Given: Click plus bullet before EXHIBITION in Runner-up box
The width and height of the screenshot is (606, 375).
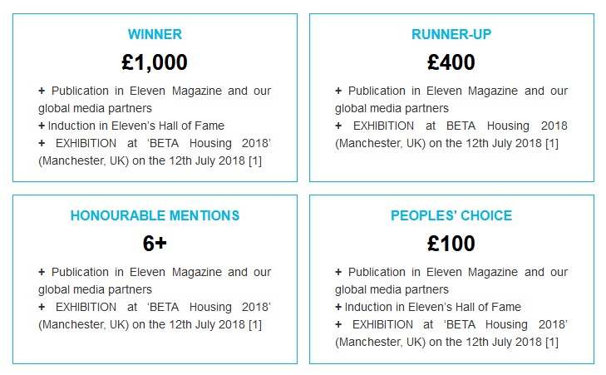Looking at the screenshot, I should coord(338,126).
